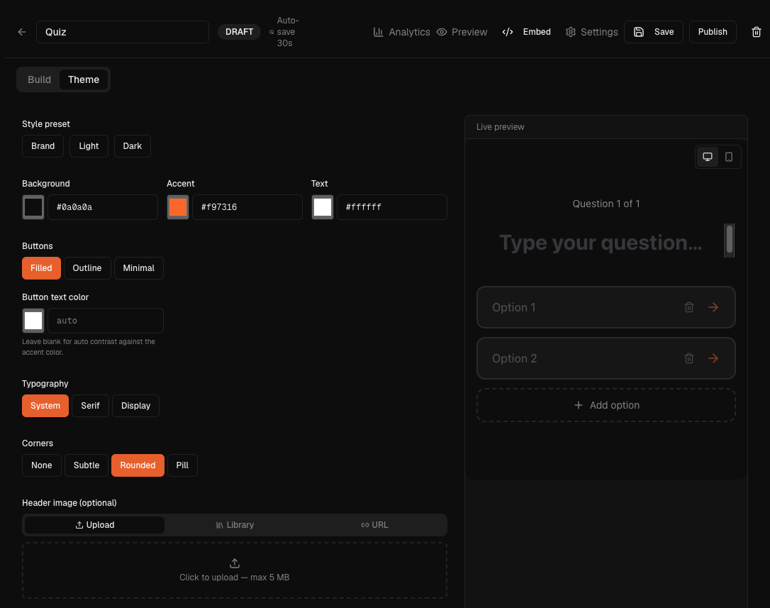Click the Option 2 arrow icon
This screenshot has width=770, height=608.
point(713,358)
